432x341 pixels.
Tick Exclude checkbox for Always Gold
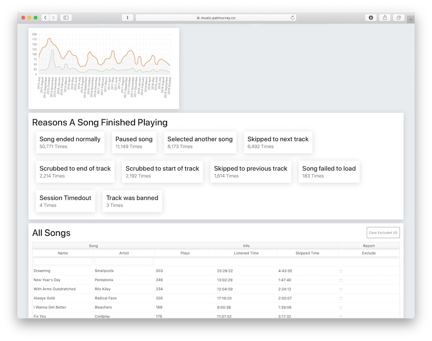tap(341, 299)
